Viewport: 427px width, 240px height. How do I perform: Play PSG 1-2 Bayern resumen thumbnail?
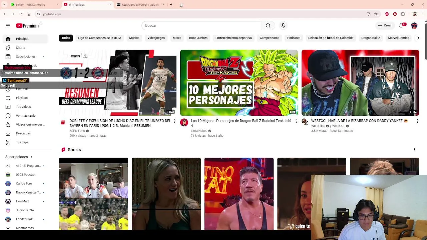118,83
